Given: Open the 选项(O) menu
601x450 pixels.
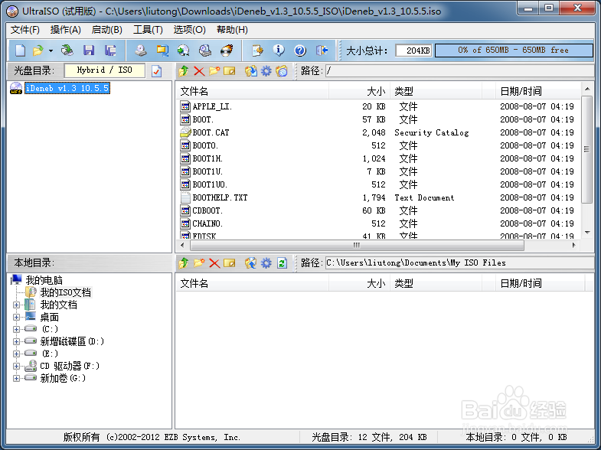Looking at the screenshot, I should point(189,30).
